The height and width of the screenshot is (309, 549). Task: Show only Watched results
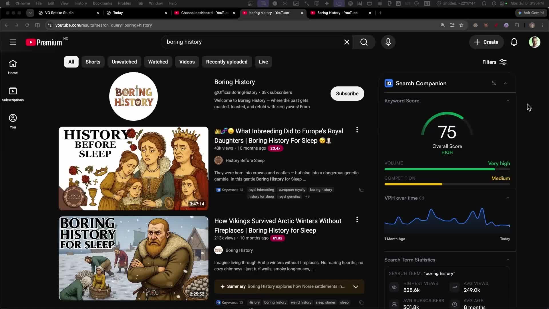coord(158,62)
